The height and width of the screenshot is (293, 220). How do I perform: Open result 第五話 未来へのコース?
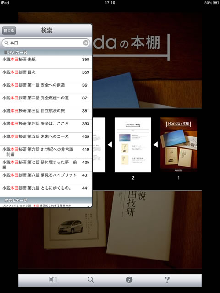point(46,139)
